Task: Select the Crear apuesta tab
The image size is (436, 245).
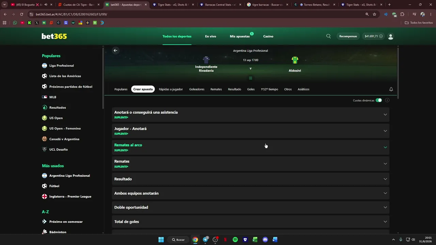Action: coord(143,89)
